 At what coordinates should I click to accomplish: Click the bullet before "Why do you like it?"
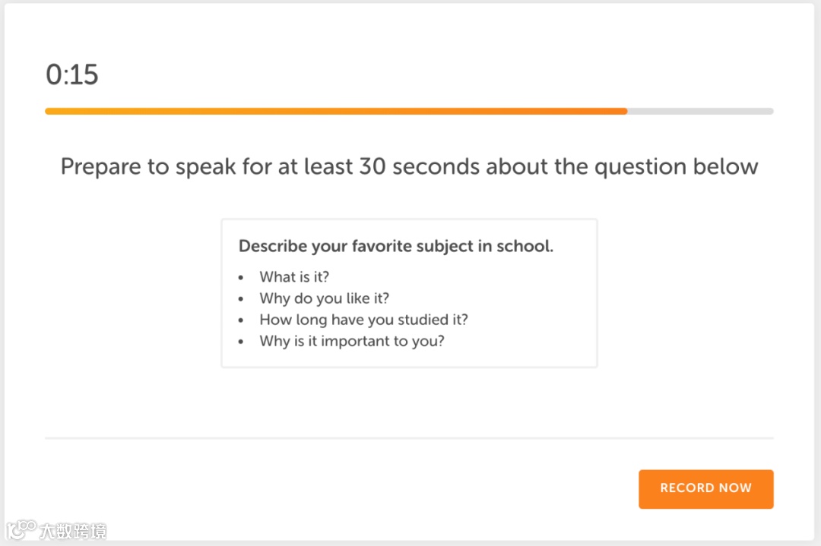click(242, 299)
